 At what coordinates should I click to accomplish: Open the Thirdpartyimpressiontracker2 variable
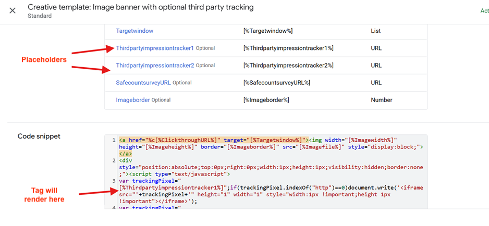tap(155, 66)
